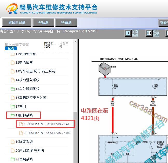Click the tree panel scrollbar thumb
This screenshot has height=163, width=168.
click(x=75, y=137)
